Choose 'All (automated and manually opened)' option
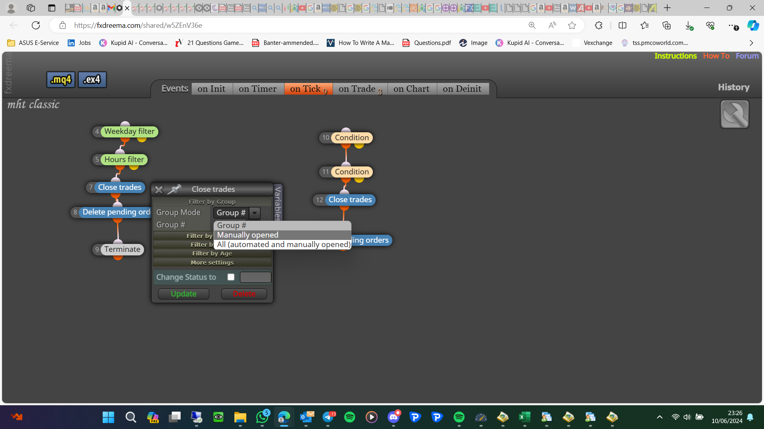The width and height of the screenshot is (764, 429). tap(283, 245)
